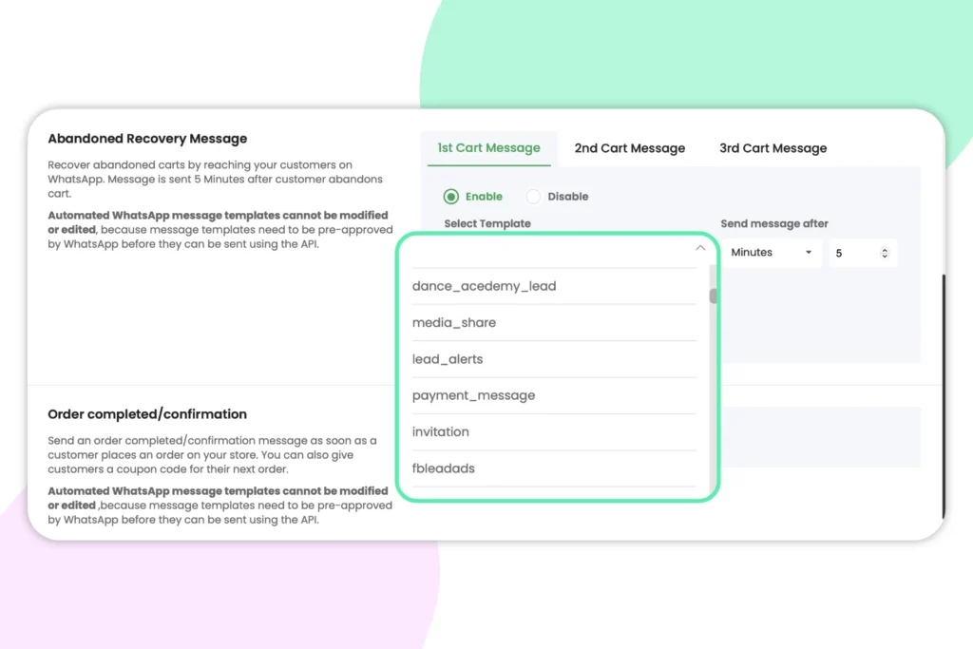This screenshot has width=973, height=649.
Task: Click the Select Template label
Action: (x=487, y=223)
